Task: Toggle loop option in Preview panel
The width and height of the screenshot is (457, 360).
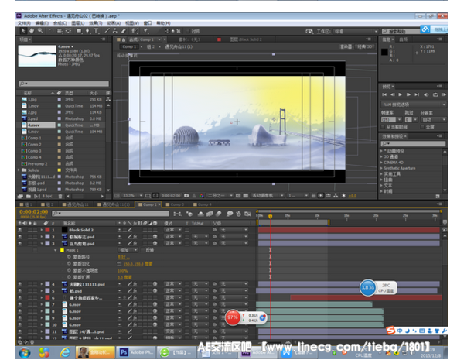Action: click(435, 94)
